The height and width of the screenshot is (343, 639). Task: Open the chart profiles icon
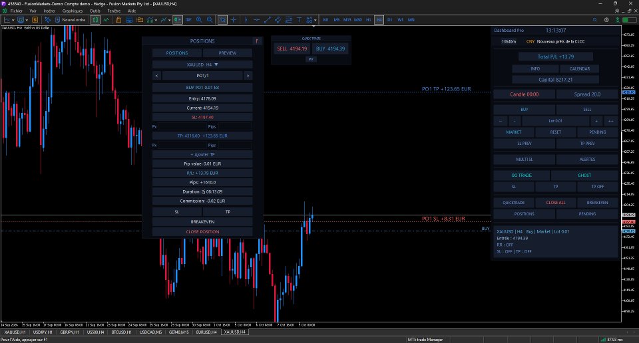(x=21, y=19)
